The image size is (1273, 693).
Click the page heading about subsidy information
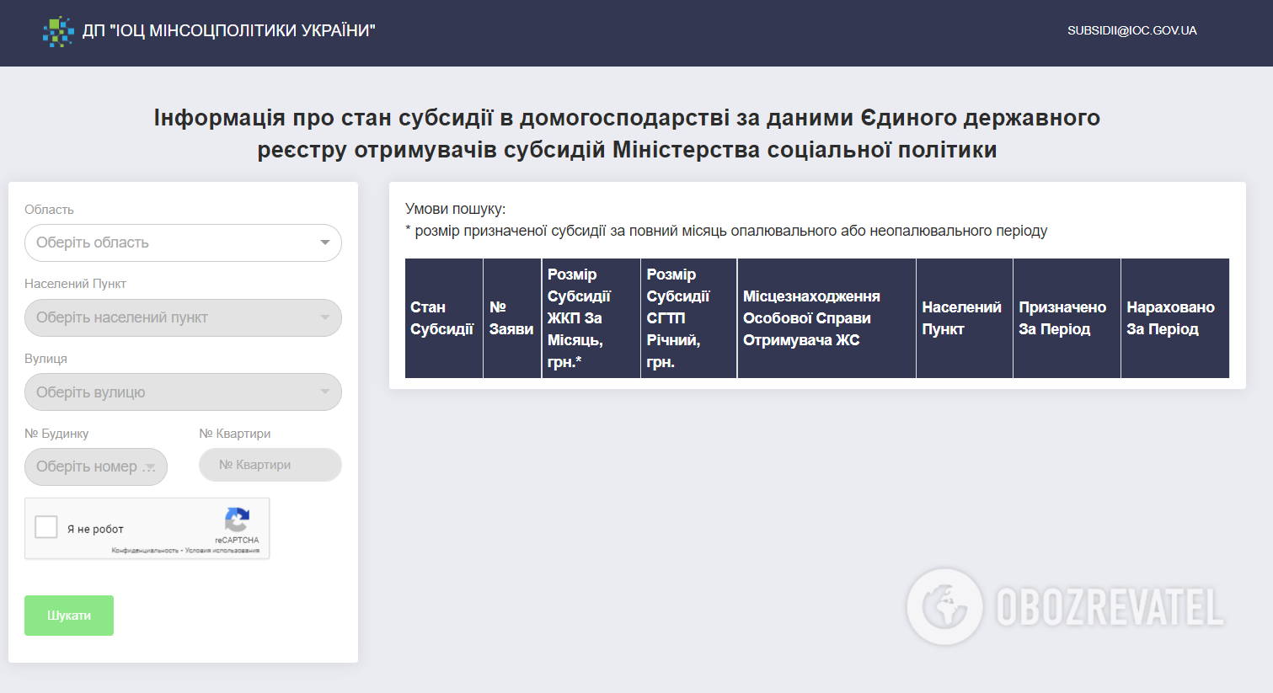point(627,134)
